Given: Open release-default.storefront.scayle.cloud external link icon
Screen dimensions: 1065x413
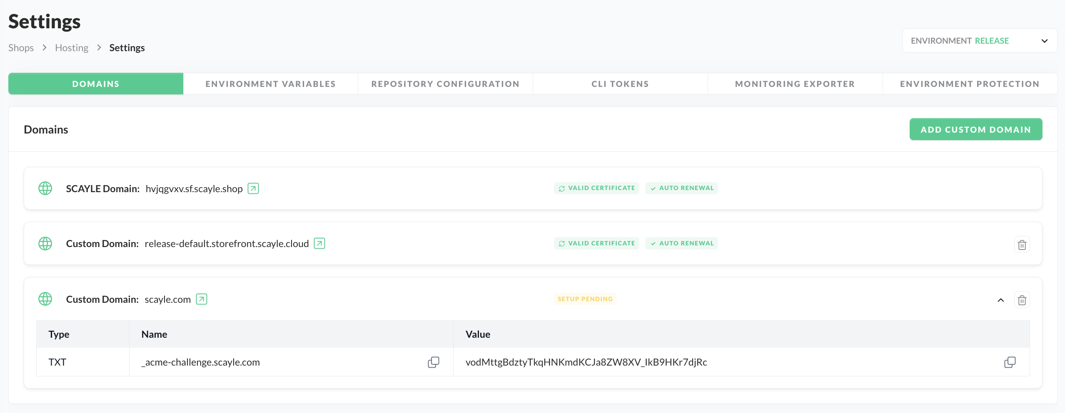Looking at the screenshot, I should (319, 243).
